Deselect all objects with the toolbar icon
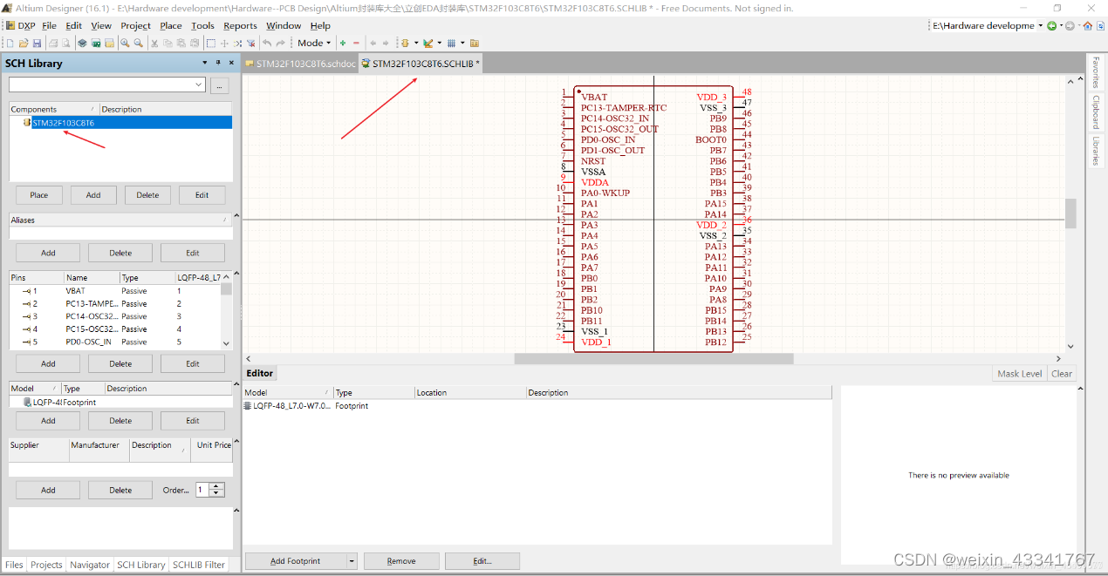This screenshot has height=576, width=1108. (237, 43)
